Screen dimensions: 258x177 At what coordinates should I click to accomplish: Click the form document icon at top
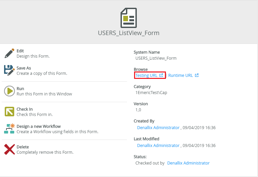[x=129, y=18]
